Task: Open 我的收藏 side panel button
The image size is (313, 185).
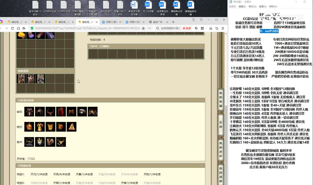Action: 221,99
